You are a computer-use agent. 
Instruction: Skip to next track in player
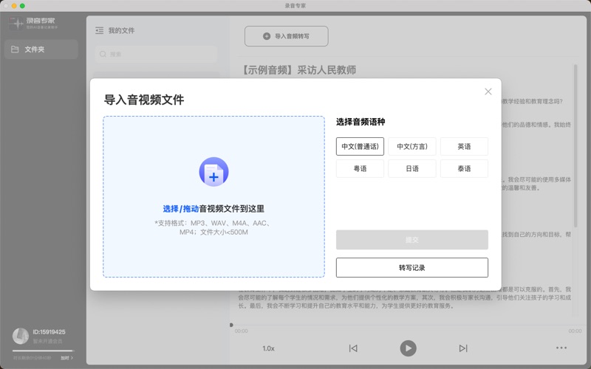[x=463, y=348]
